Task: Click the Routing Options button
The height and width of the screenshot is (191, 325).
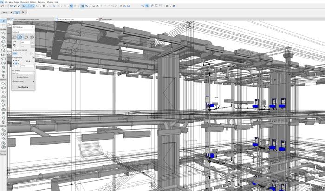Action: coord(23,77)
